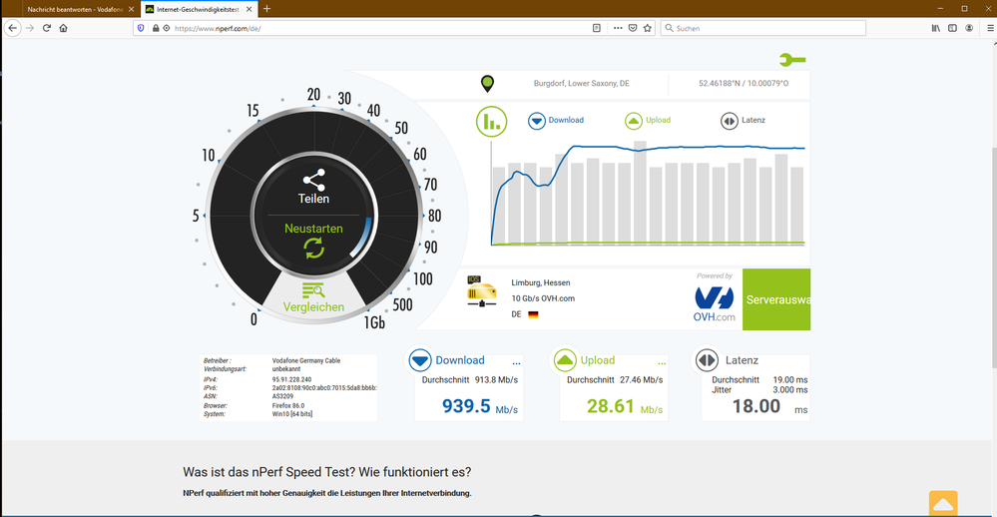Click Burgdorf, Lower Saxony, DE text
Image resolution: width=997 pixels, height=517 pixels.
581,83
